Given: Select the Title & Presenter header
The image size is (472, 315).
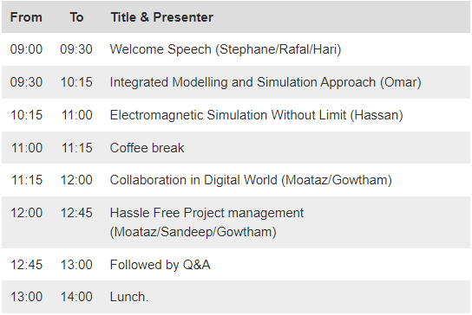Looking at the screenshot, I should [x=162, y=17].
